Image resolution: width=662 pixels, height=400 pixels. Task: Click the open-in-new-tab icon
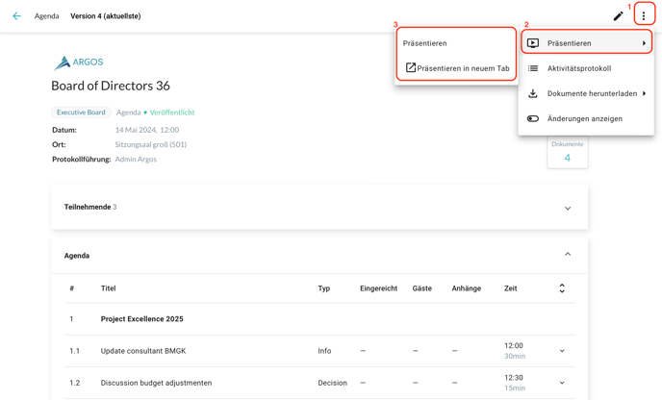pyautogui.click(x=410, y=68)
